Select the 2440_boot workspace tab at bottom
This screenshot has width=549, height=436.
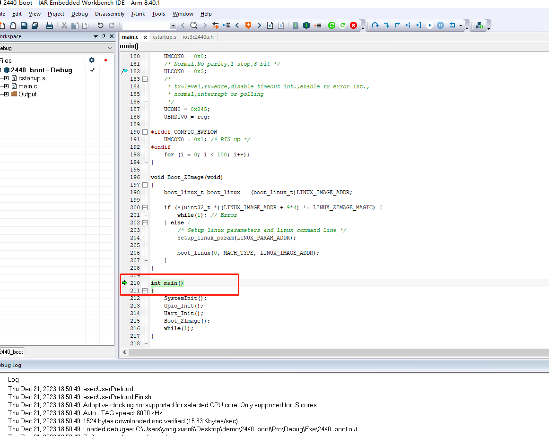point(11,352)
